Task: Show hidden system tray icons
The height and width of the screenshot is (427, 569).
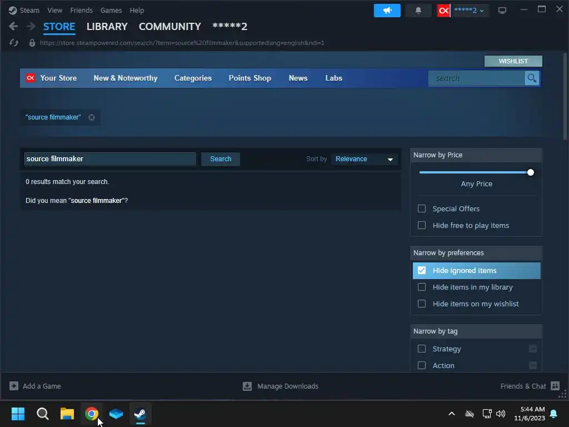Action: click(x=452, y=414)
